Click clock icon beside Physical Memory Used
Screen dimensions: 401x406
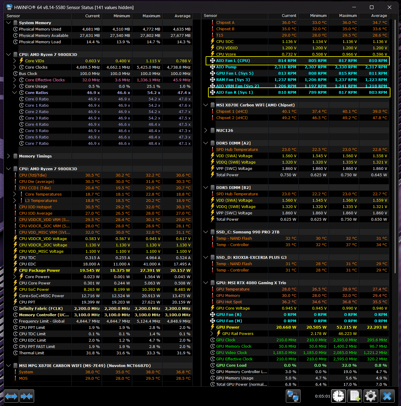[15, 29]
